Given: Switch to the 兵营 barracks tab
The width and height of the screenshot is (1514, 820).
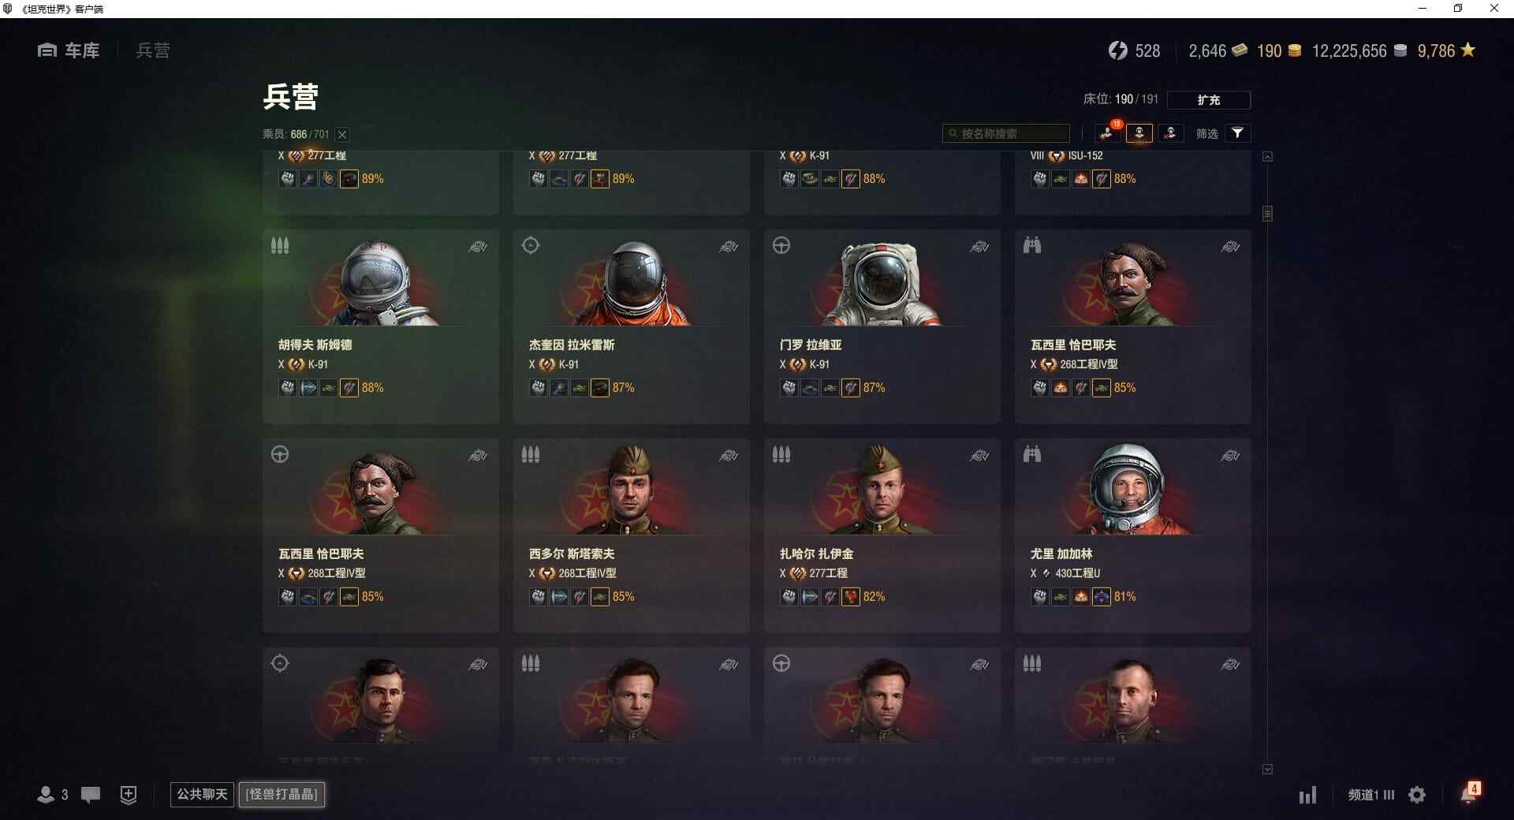Looking at the screenshot, I should (x=153, y=50).
